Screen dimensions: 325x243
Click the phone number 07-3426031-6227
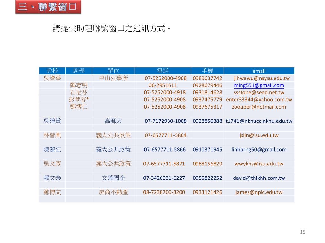coord(164,178)
